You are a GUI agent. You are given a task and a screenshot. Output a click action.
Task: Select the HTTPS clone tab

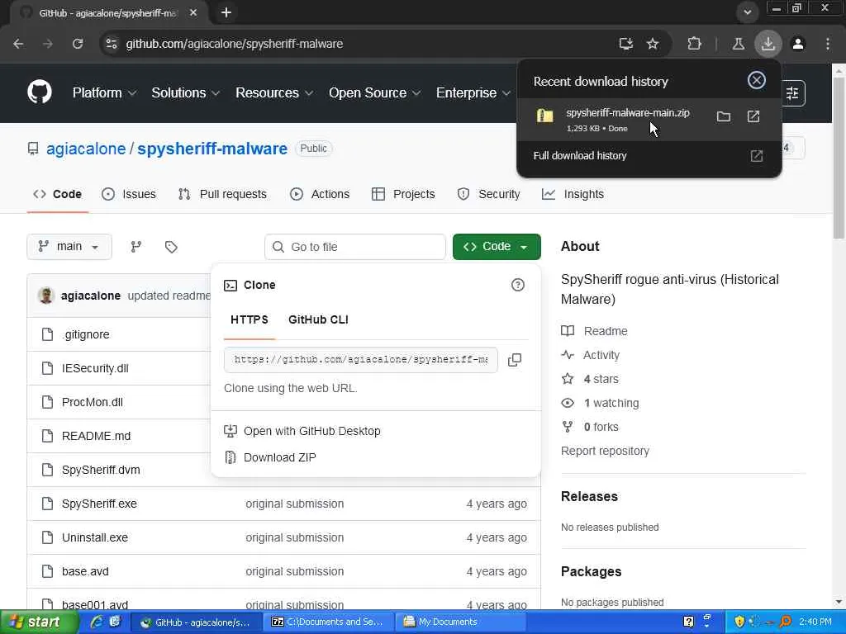click(250, 319)
